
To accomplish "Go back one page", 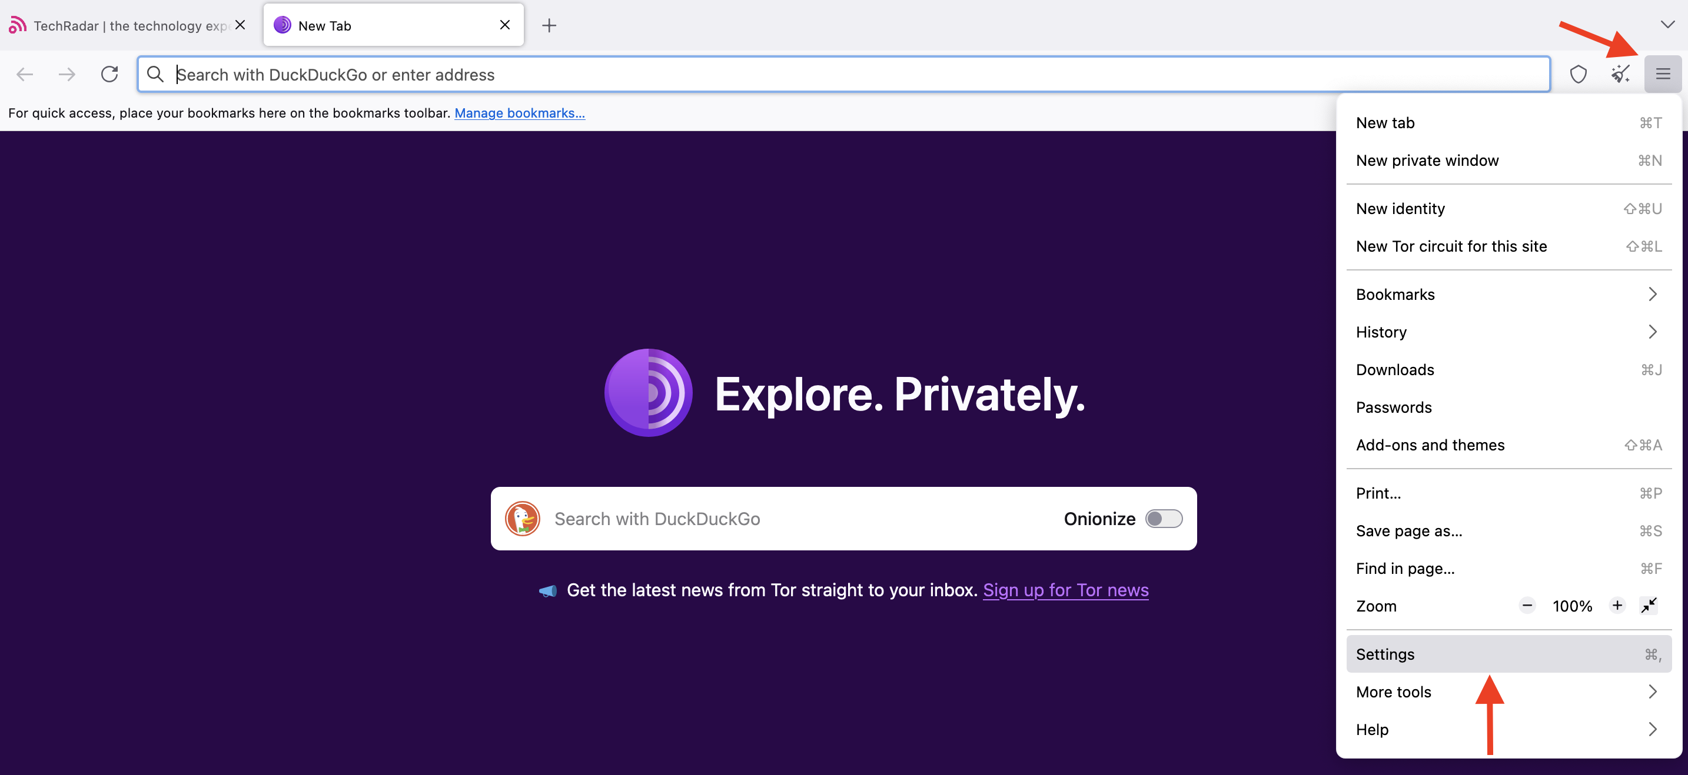I will point(25,74).
